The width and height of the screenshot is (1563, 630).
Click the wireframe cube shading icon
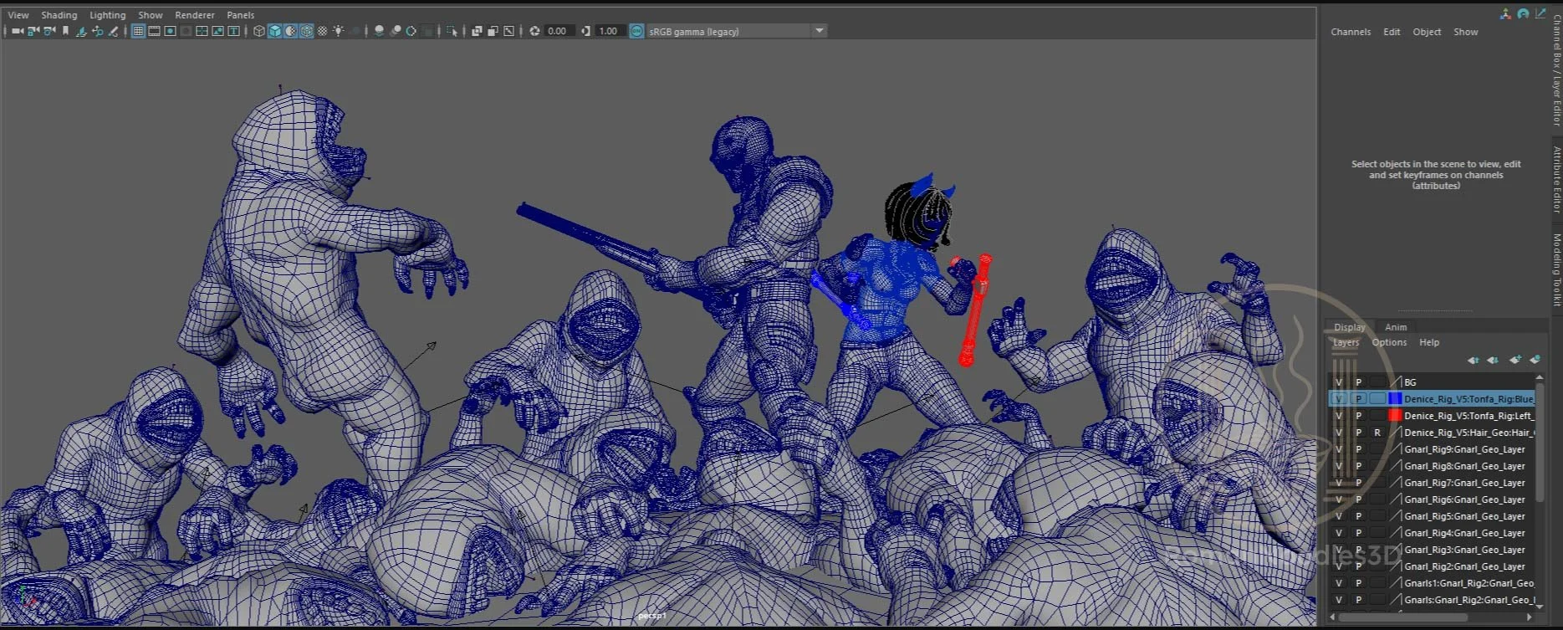point(259,31)
